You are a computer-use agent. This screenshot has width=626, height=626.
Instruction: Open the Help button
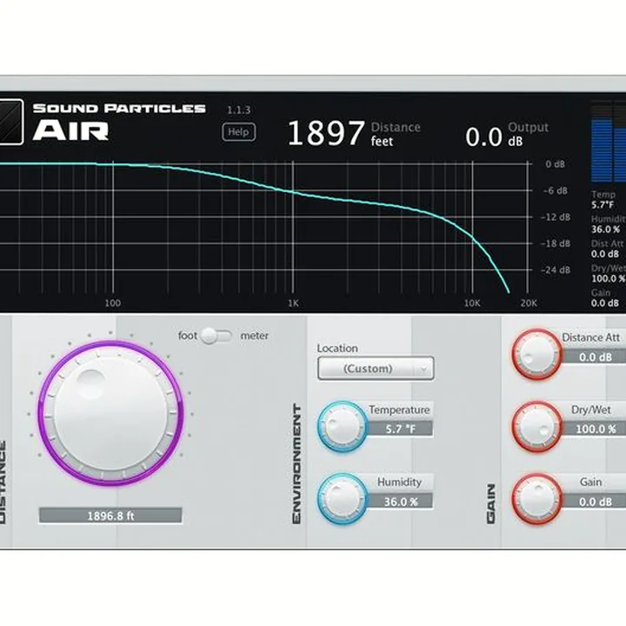click(x=239, y=132)
